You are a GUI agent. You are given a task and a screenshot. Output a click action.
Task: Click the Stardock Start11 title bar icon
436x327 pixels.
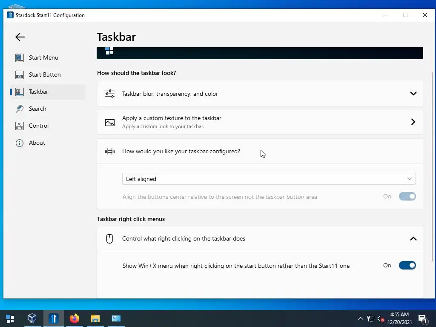10,15
